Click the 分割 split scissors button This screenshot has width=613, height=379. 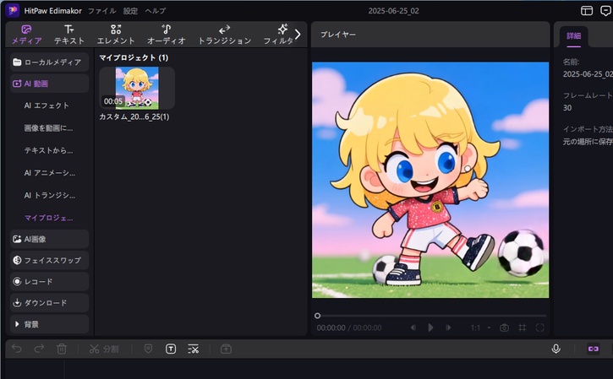(104, 349)
